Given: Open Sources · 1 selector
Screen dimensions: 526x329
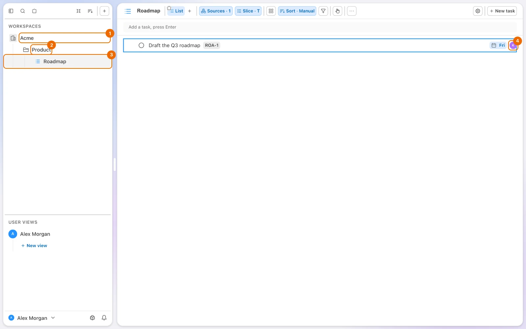Looking at the screenshot, I should coord(216,11).
